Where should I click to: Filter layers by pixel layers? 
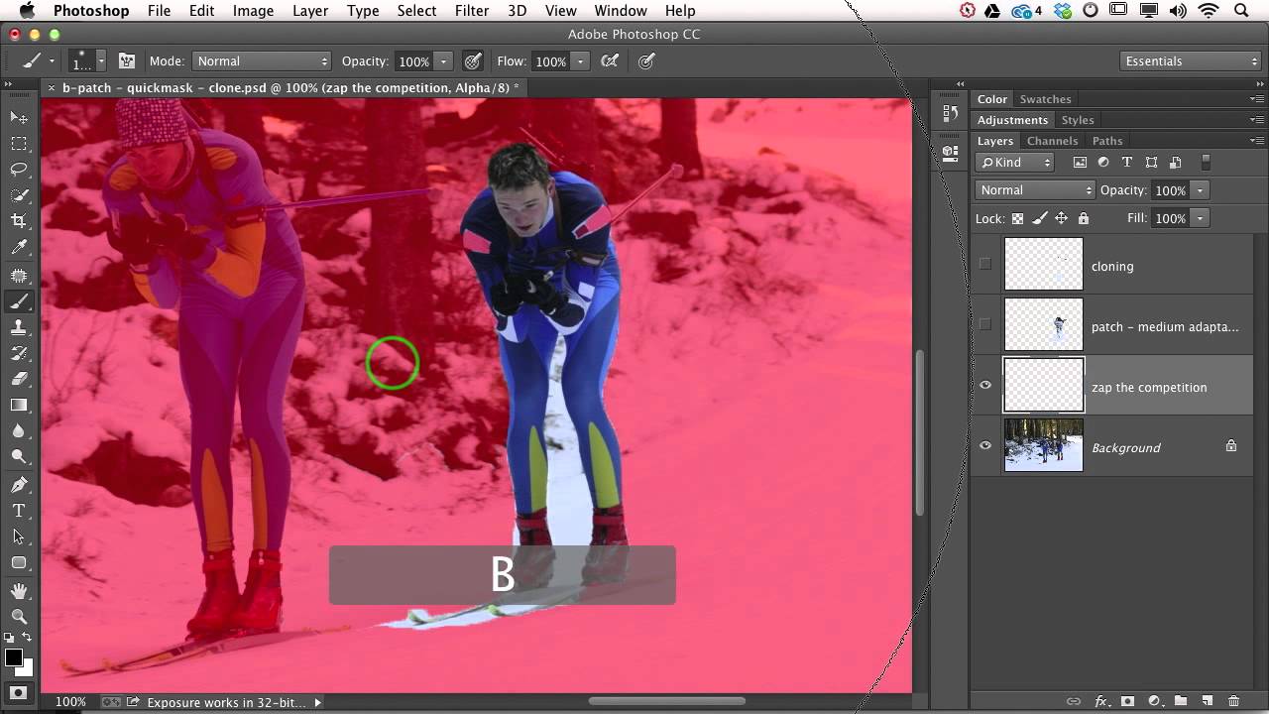tap(1080, 162)
